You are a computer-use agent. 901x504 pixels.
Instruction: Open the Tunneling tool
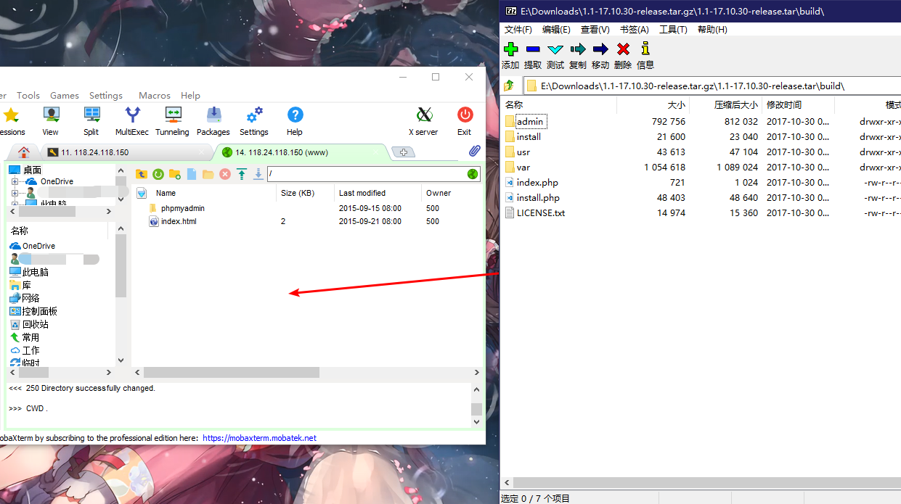pos(172,120)
